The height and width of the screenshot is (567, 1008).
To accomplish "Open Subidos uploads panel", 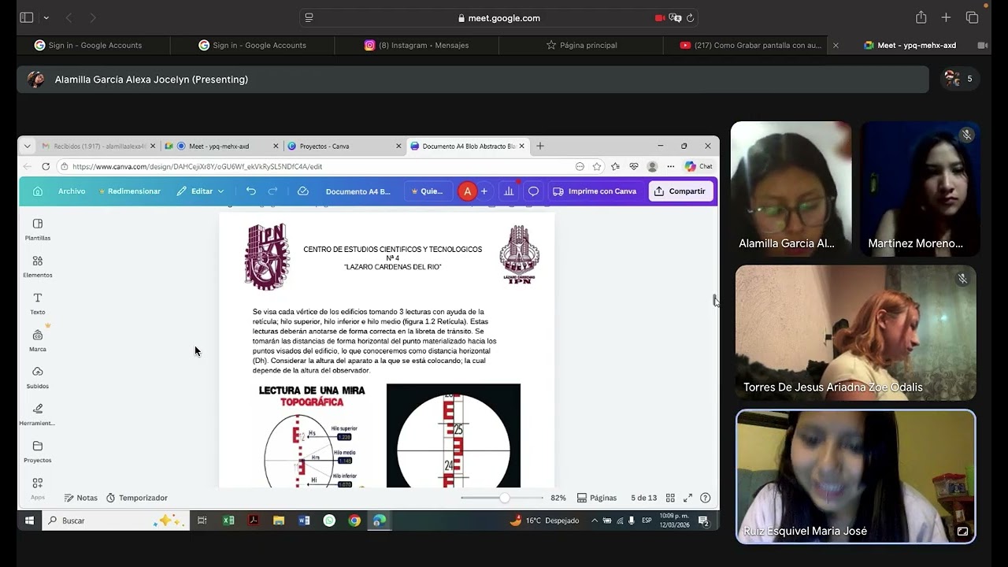I will 37,377.
